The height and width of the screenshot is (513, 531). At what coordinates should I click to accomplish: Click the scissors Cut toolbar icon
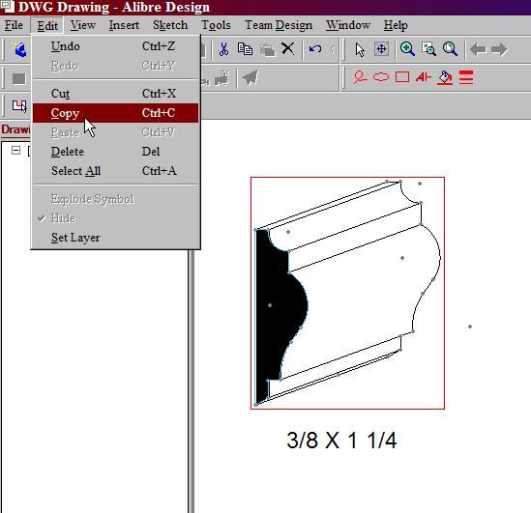tap(223, 49)
